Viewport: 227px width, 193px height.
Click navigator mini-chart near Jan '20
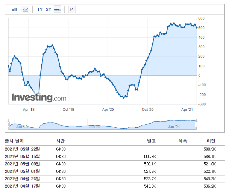(94, 127)
